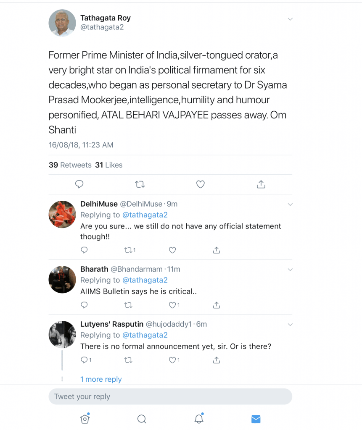Like DelhiMuse's reply
Viewport: 362px width, 430px height.
pos(172,250)
